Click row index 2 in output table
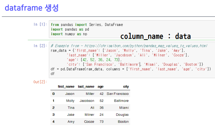Viewport: 215px width, 128px height. tap(53, 108)
